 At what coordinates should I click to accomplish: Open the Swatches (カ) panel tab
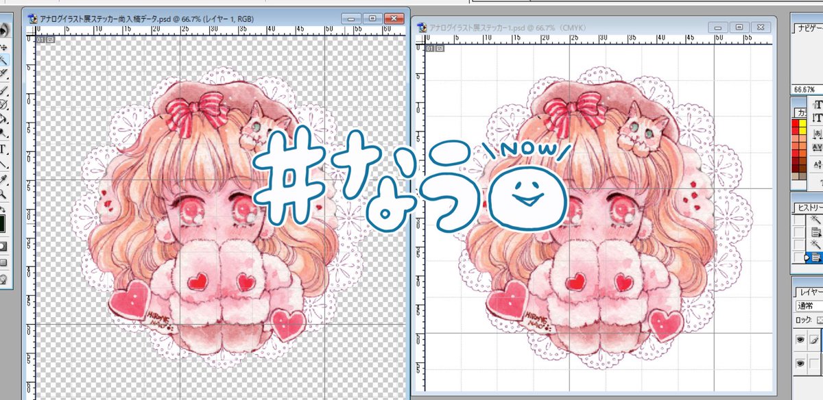point(802,112)
